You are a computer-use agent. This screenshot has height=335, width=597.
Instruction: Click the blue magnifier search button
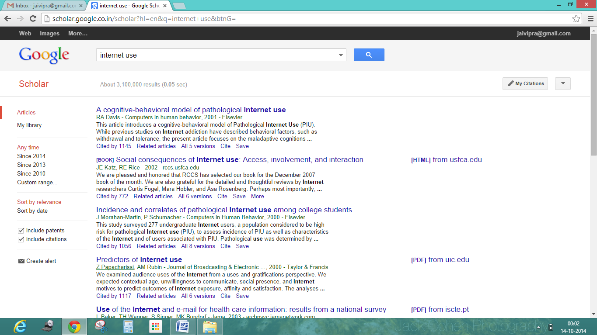[369, 55]
